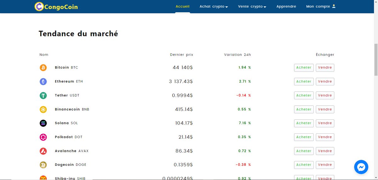The width and height of the screenshot is (378, 180).
Task: Click the Shiba-inu coin icon
Action: 43,178
